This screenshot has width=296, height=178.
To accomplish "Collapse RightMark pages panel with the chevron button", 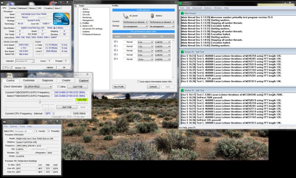I will click(75, 6).
